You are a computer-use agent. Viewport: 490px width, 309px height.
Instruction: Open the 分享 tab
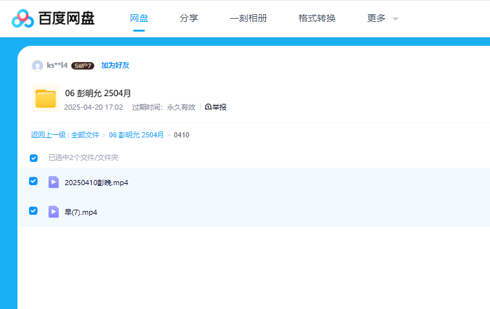189,18
